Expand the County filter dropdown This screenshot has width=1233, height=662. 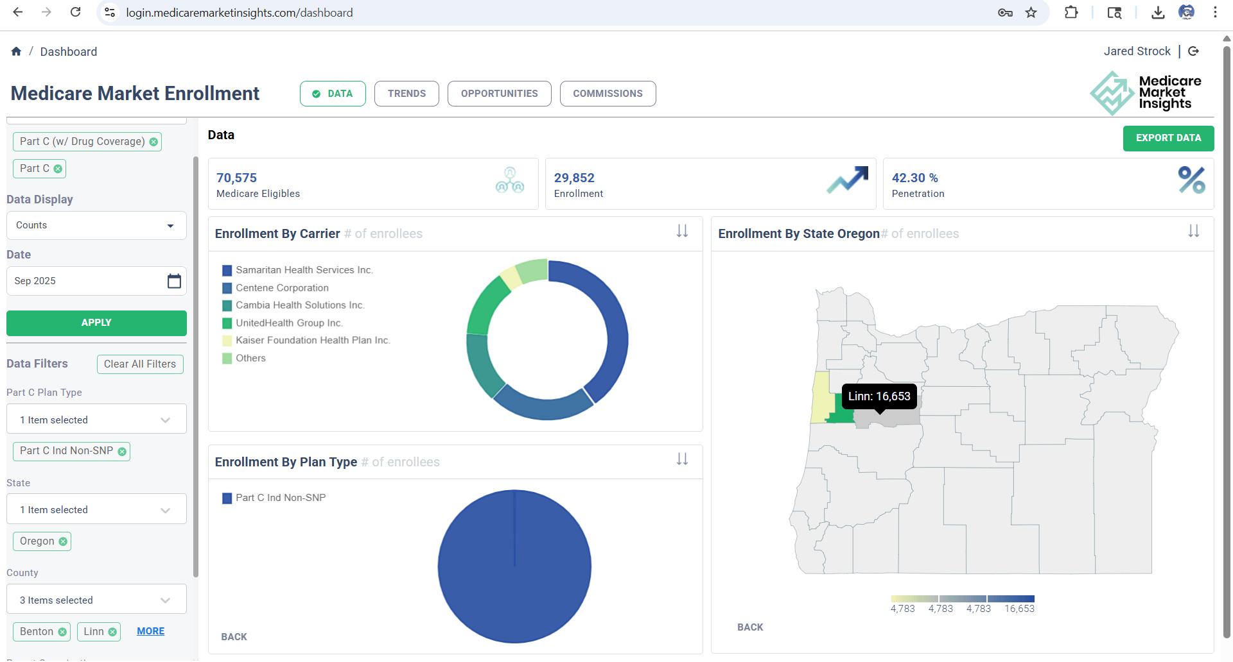click(x=96, y=600)
